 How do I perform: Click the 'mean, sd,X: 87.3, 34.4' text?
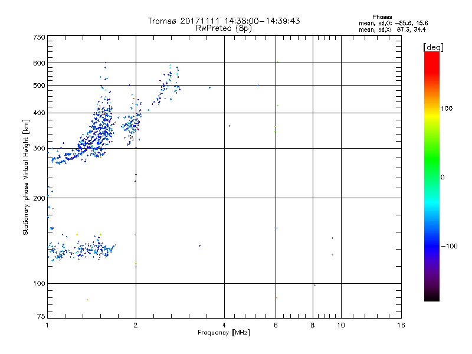(392, 29)
